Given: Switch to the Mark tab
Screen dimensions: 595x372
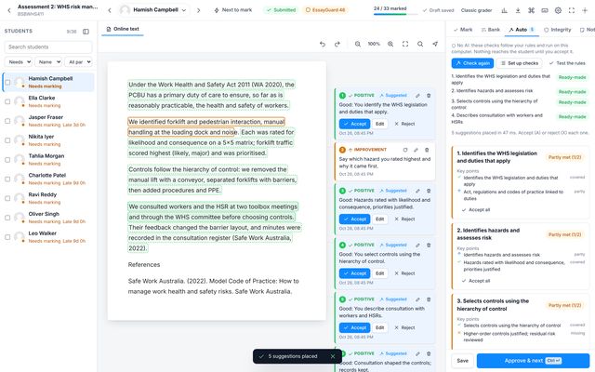Looking at the screenshot, I should [463, 30].
